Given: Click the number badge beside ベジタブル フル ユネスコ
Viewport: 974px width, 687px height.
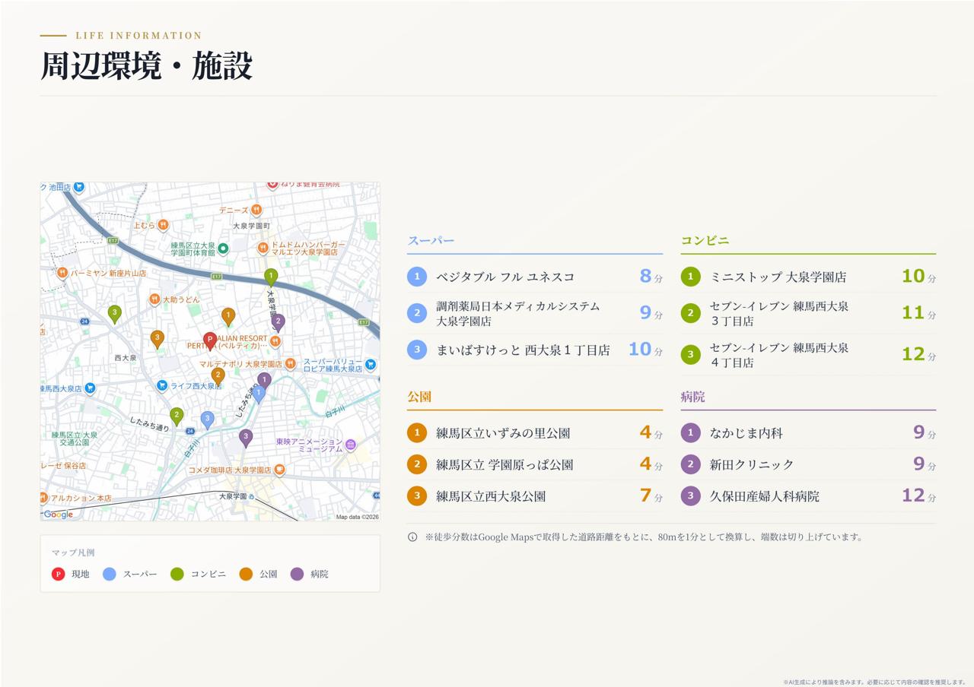Looking at the screenshot, I should pos(417,277).
